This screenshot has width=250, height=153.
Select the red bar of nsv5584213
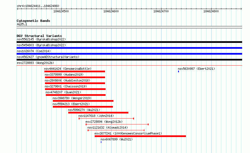click(x=83, y=107)
